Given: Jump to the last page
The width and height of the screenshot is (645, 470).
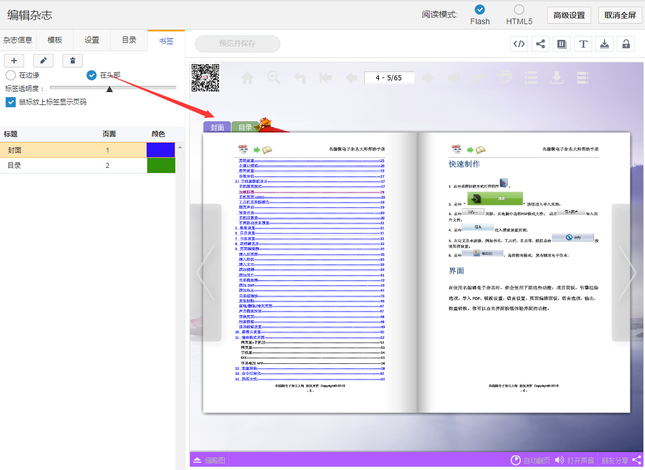Looking at the screenshot, I should 454,77.
